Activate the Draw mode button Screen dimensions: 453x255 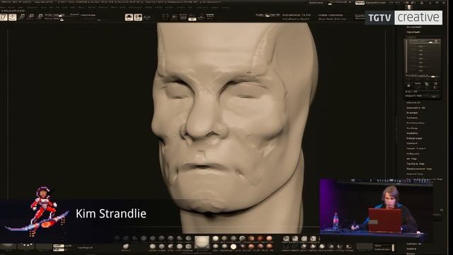pos(12,17)
